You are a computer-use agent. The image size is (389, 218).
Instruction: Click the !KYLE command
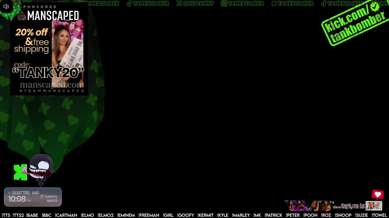(223, 215)
